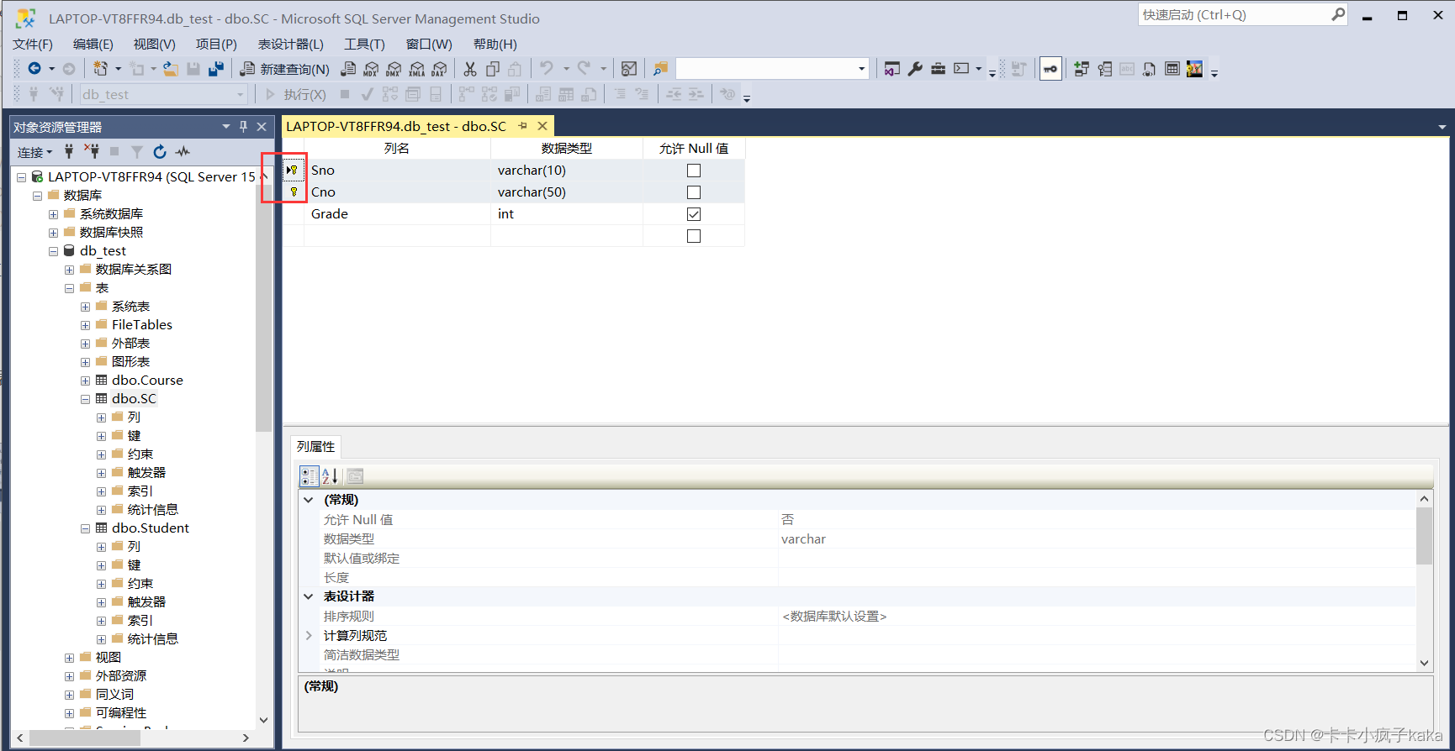1455x751 pixels.
Task: Collapse the dbo.Student table node
Action: [x=85, y=528]
